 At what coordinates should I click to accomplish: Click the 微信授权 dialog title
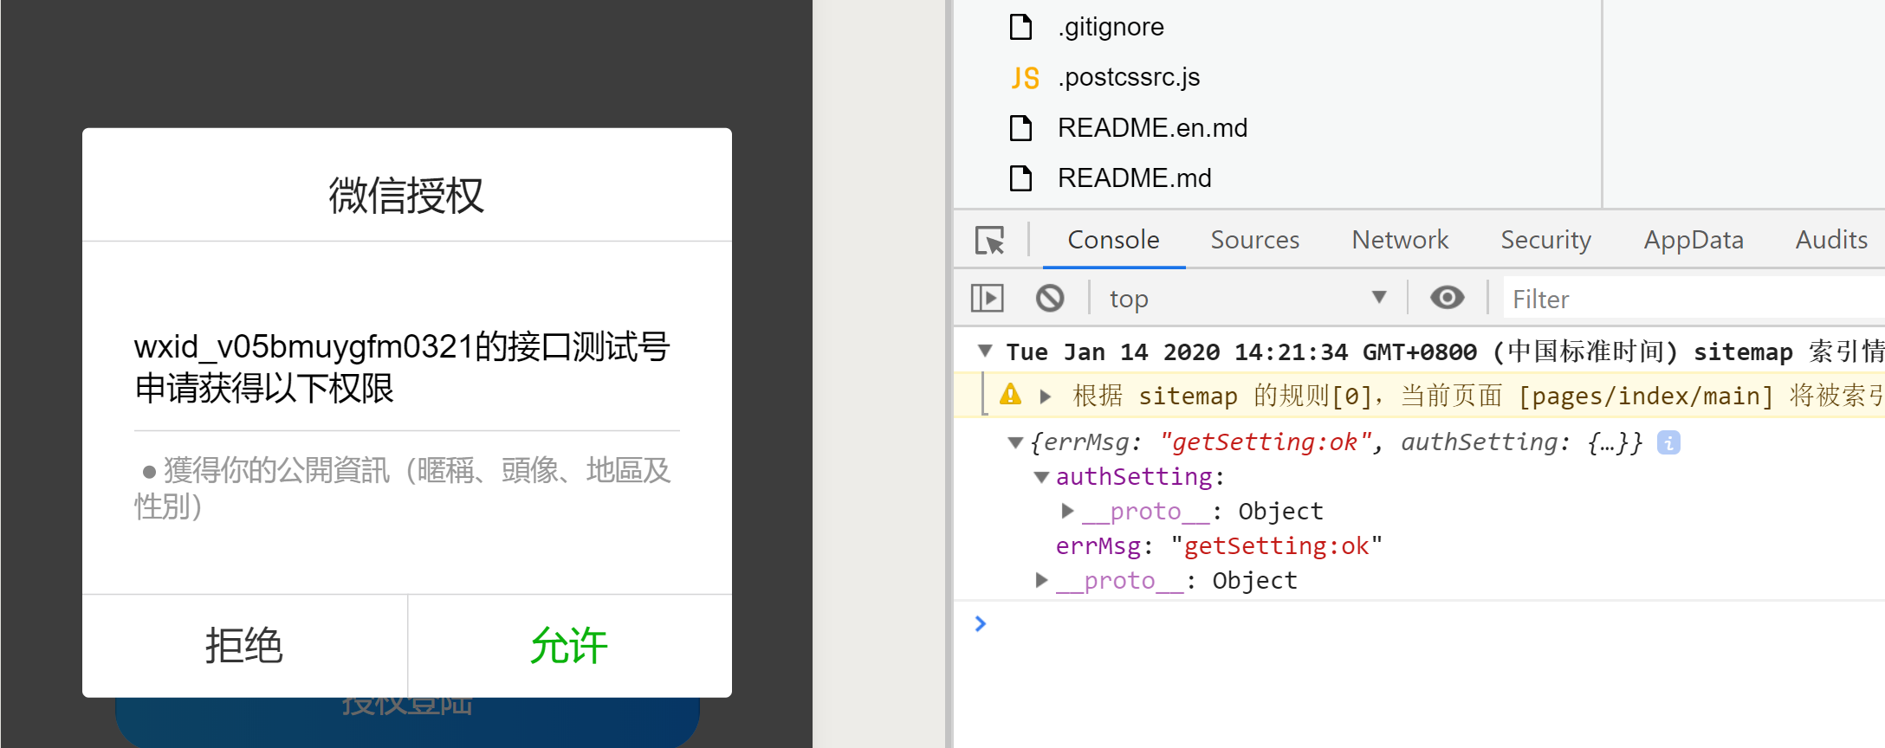pos(406,195)
